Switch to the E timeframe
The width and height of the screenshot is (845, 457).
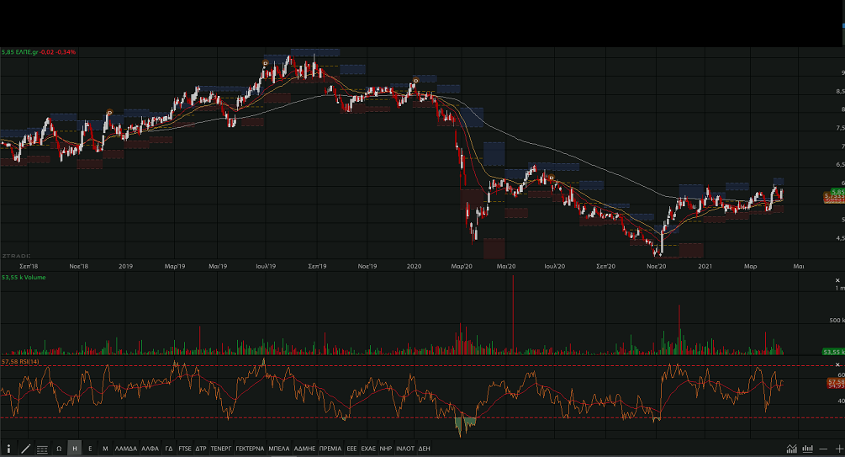coord(90,449)
